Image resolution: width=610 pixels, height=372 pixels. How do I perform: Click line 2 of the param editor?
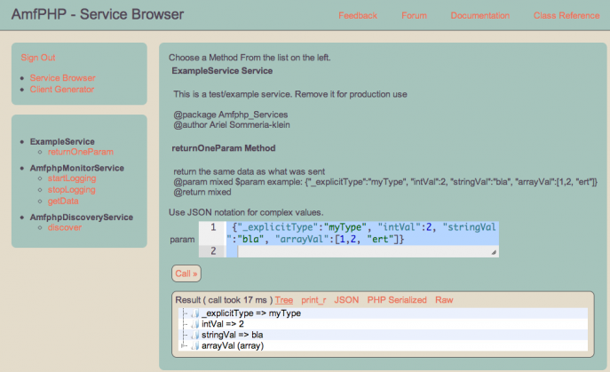362,251
